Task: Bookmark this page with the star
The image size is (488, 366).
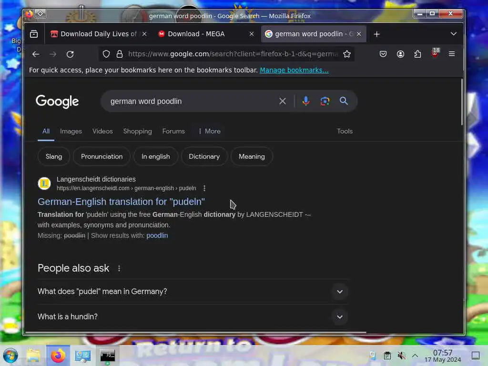Action: [x=347, y=54]
